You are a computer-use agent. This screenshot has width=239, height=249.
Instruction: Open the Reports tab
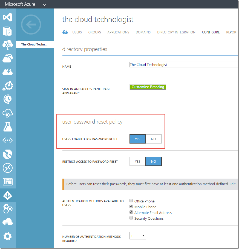[232, 32]
